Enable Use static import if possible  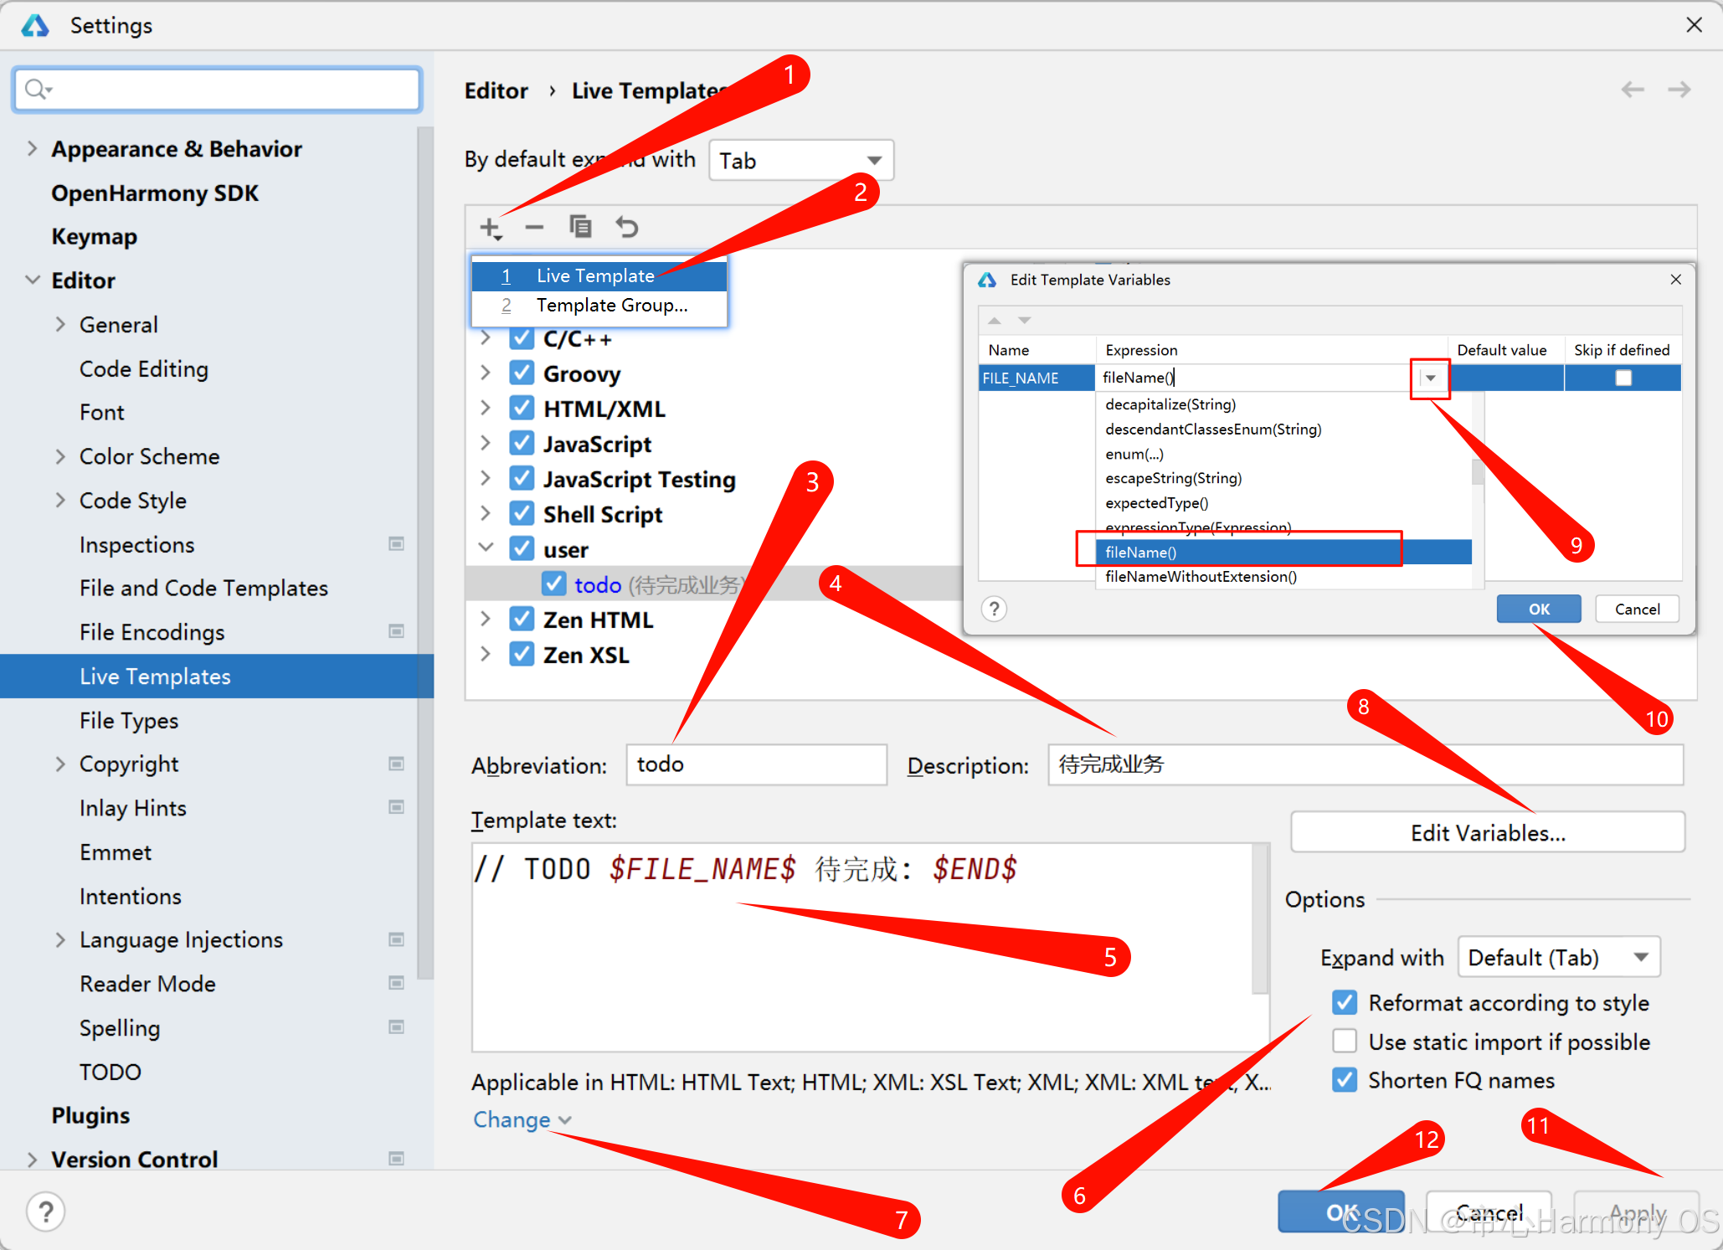tap(1345, 1041)
